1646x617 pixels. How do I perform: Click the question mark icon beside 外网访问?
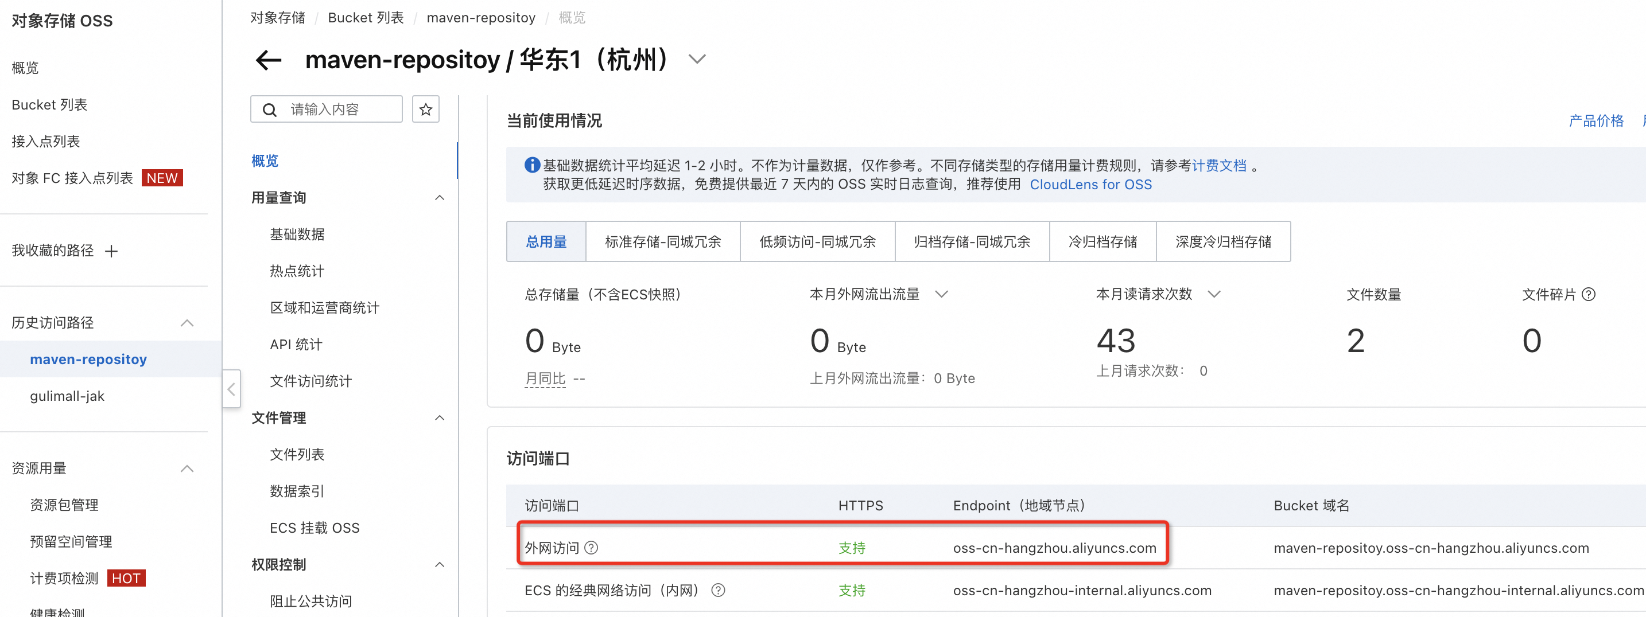point(591,548)
